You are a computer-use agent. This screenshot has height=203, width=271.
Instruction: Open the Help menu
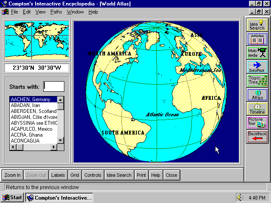coord(93,12)
